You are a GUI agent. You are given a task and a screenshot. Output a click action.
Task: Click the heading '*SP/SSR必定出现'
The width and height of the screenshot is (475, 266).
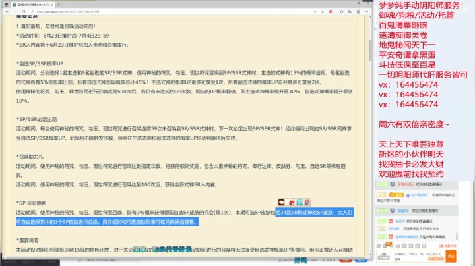pos(37,119)
